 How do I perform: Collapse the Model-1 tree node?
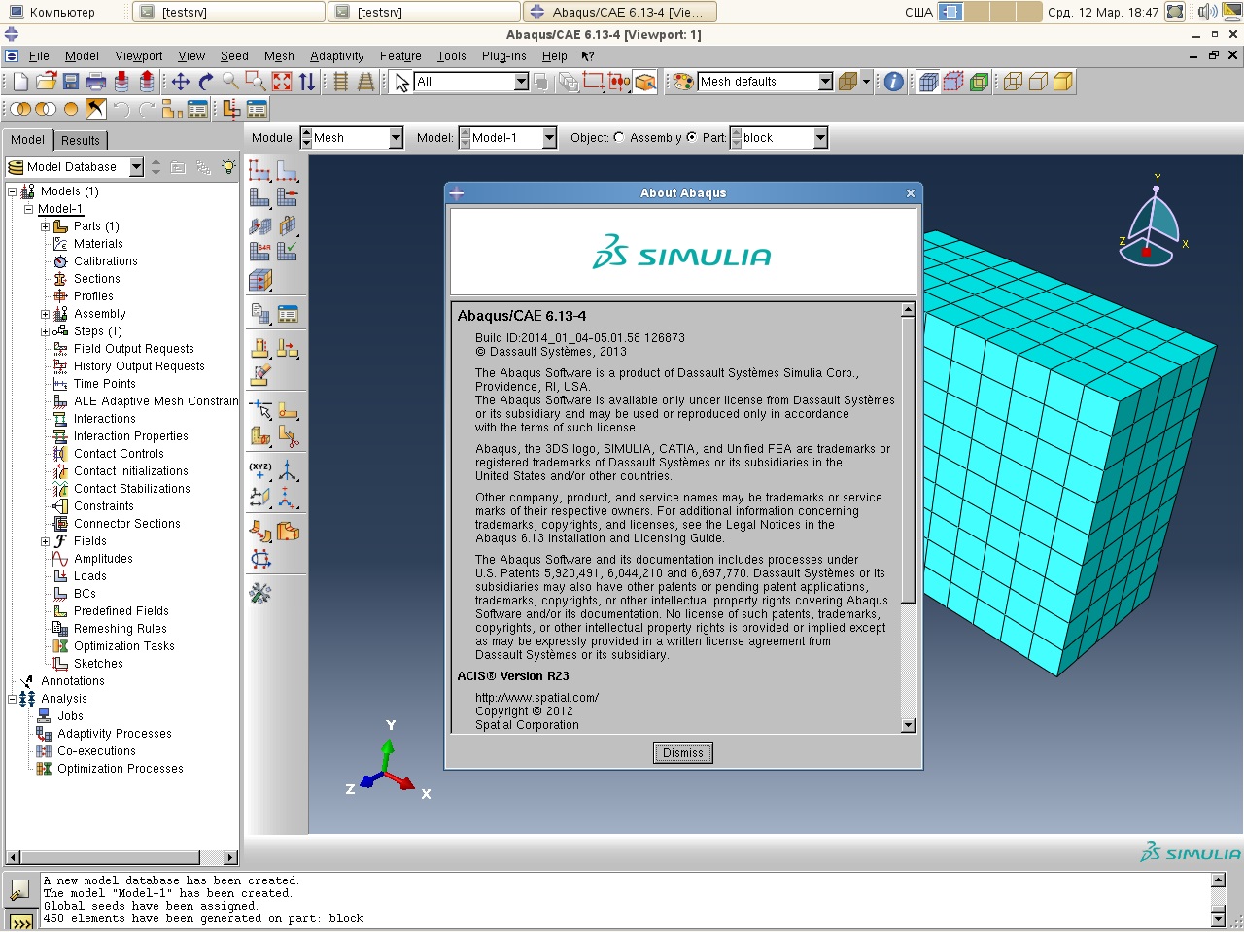[x=28, y=209]
